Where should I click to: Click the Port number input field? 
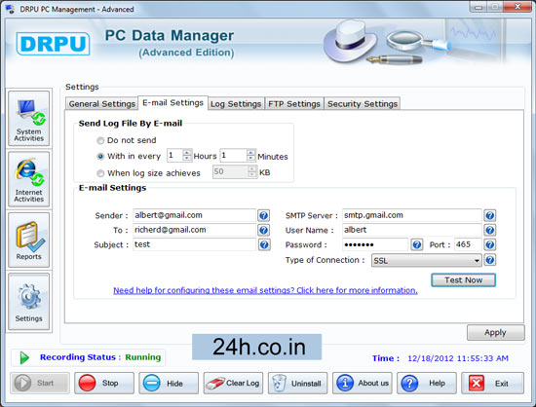point(468,244)
